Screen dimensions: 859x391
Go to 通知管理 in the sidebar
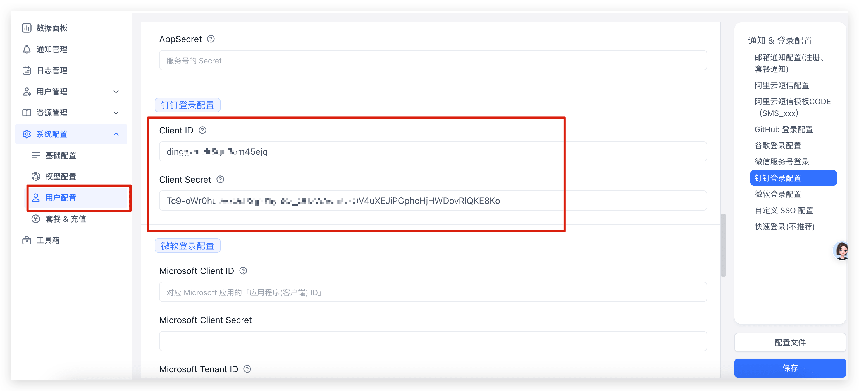(52, 49)
